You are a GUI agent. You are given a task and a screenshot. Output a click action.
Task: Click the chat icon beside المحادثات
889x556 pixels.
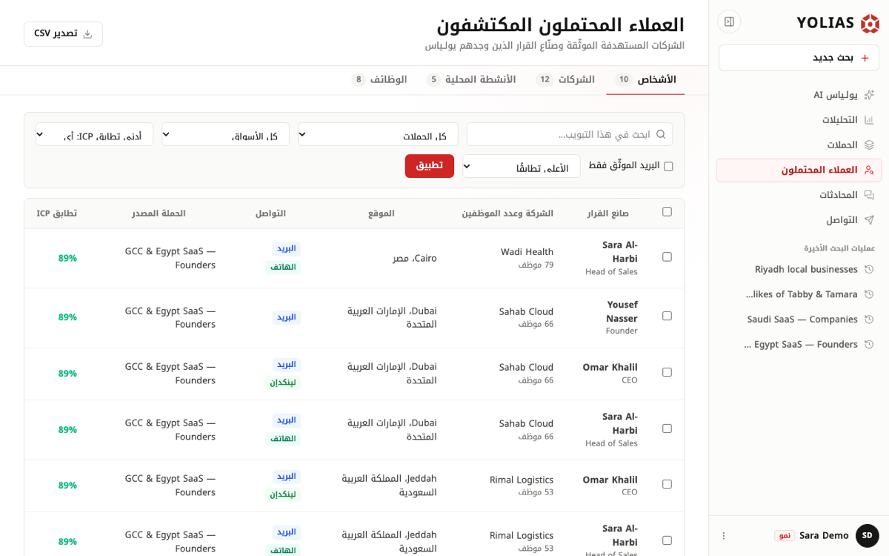click(x=869, y=195)
